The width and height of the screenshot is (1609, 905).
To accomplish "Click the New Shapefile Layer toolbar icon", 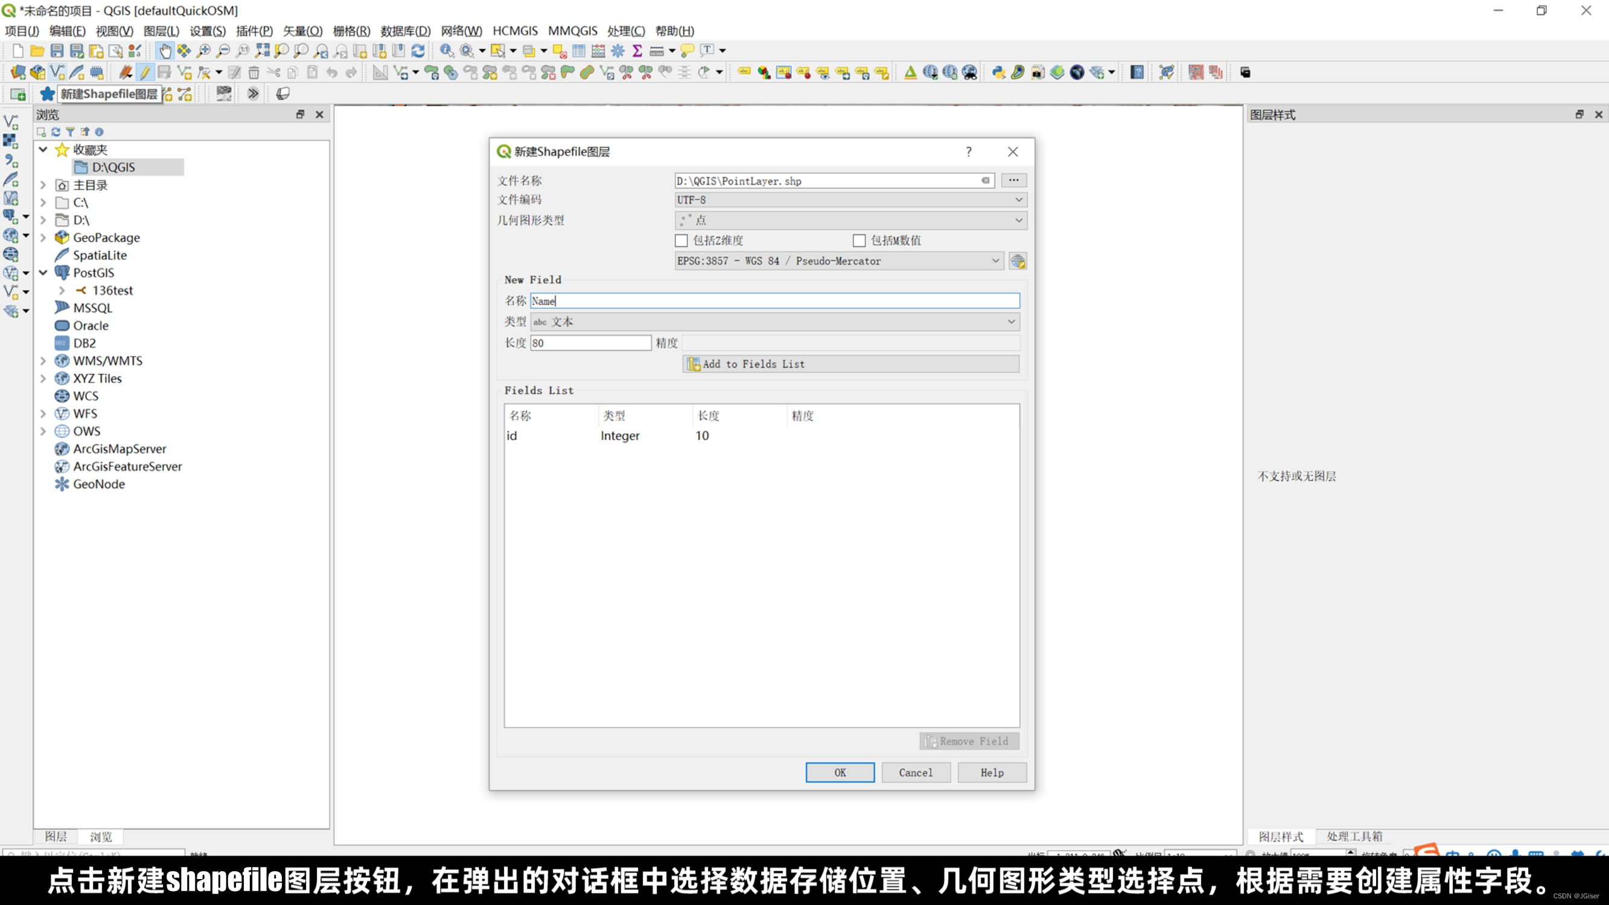I will pyautogui.click(x=57, y=72).
